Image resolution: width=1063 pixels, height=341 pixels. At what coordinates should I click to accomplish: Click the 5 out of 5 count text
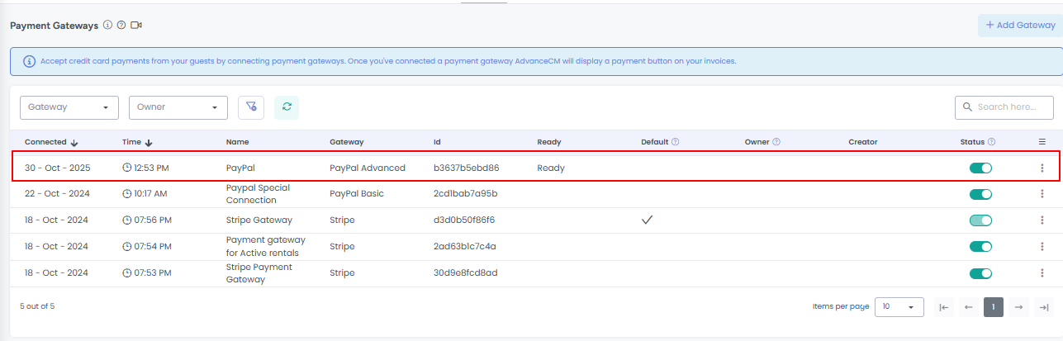(x=37, y=306)
